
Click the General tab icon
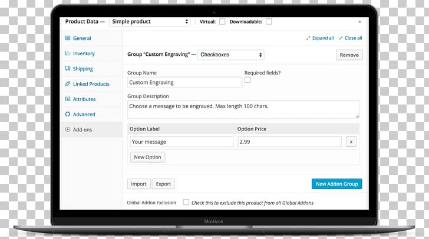[68, 38]
